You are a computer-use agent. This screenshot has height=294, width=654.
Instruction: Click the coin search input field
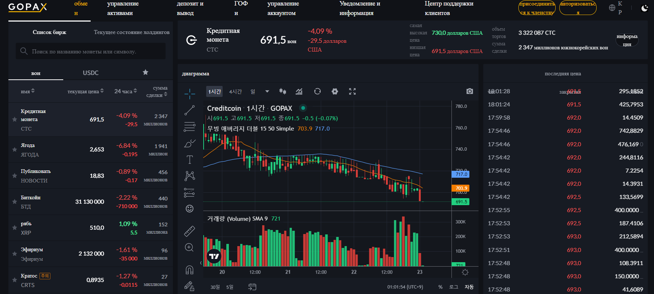[91, 51]
